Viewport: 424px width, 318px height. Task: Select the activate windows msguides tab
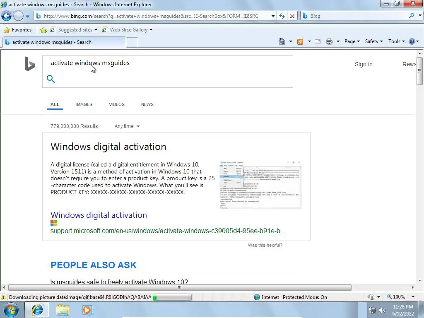(x=64, y=42)
